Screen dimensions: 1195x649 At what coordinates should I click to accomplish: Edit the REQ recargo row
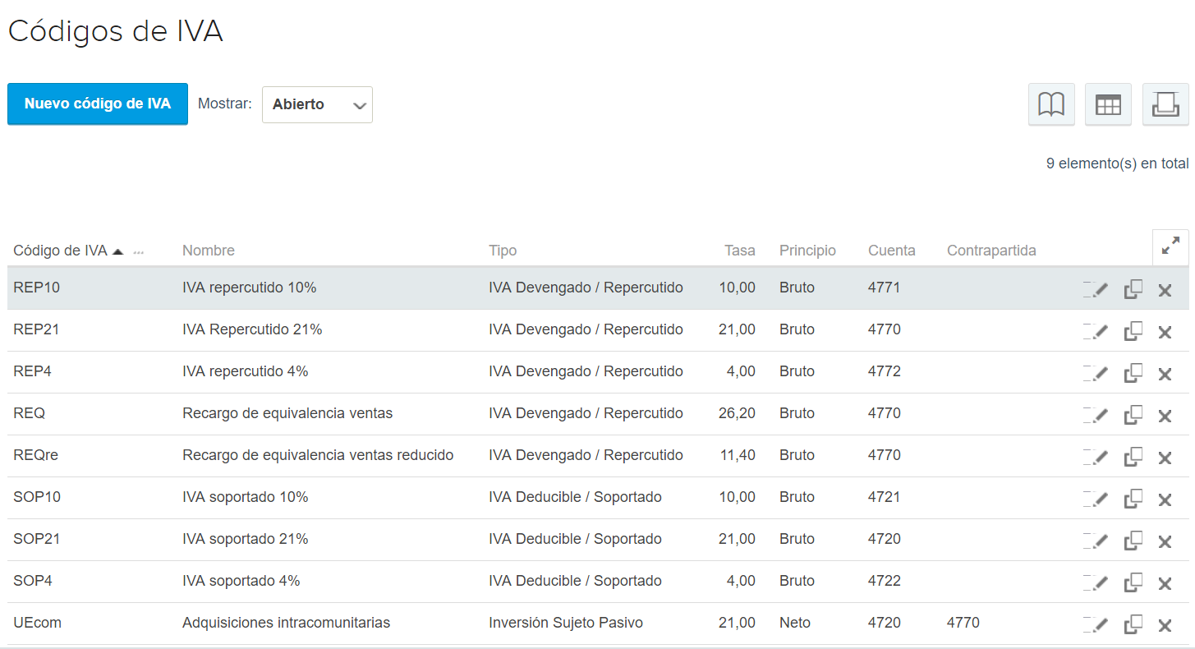pos(1096,414)
